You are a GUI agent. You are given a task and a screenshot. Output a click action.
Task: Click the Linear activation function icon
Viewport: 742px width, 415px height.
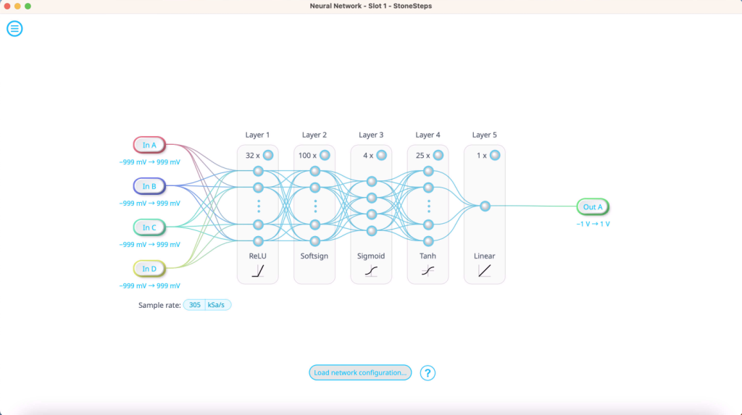[x=485, y=272]
